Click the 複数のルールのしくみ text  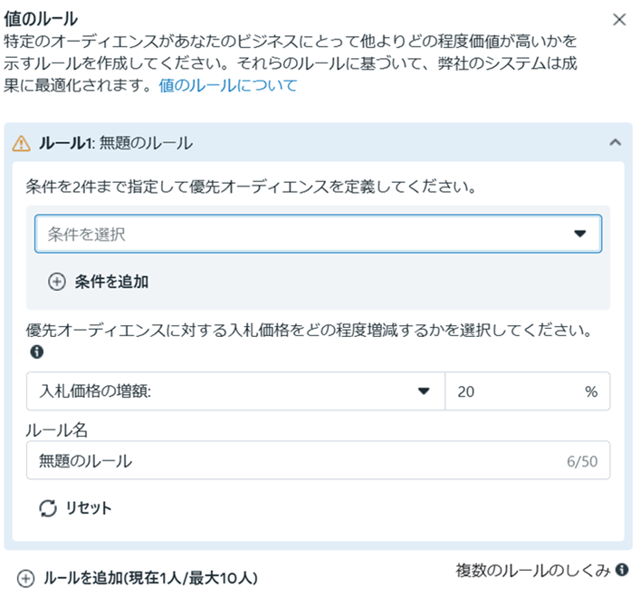tap(533, 570)
